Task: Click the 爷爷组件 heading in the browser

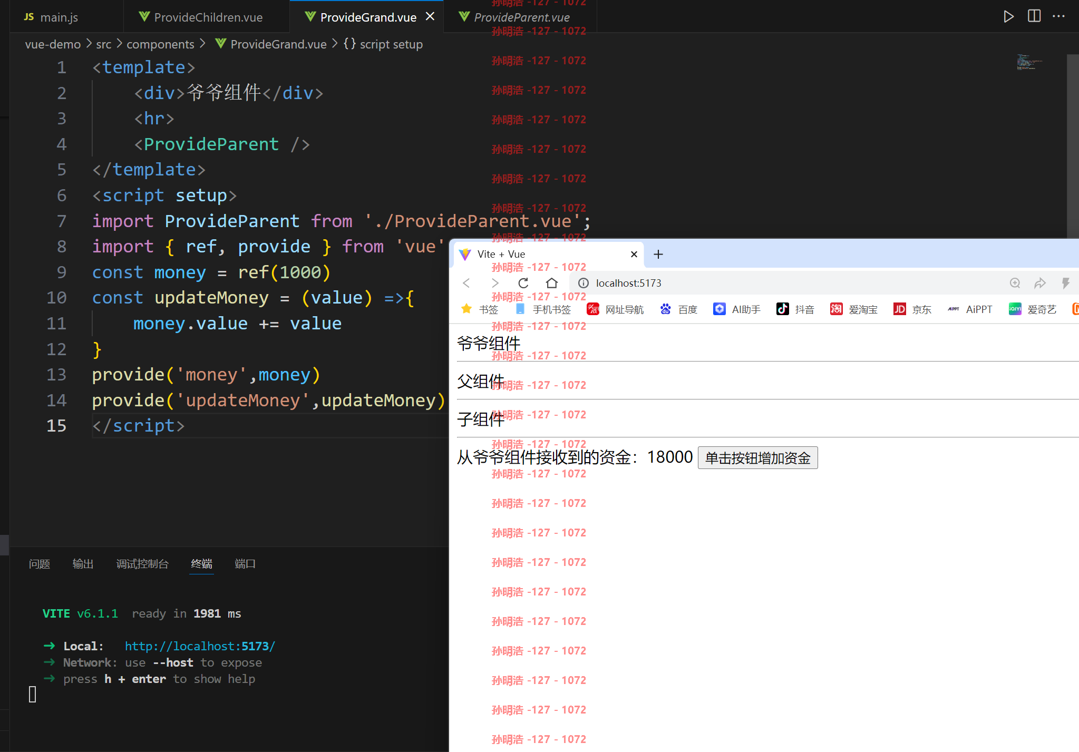Action: pos(489,344)
